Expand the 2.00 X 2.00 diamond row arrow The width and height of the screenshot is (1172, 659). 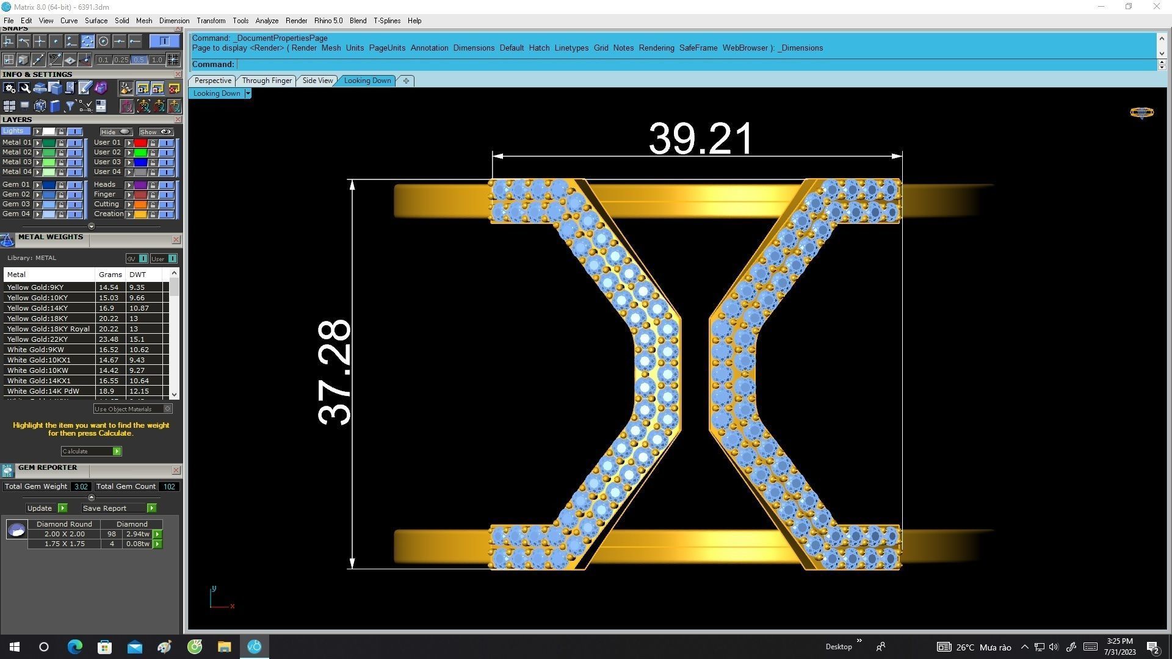coord(157,534)
